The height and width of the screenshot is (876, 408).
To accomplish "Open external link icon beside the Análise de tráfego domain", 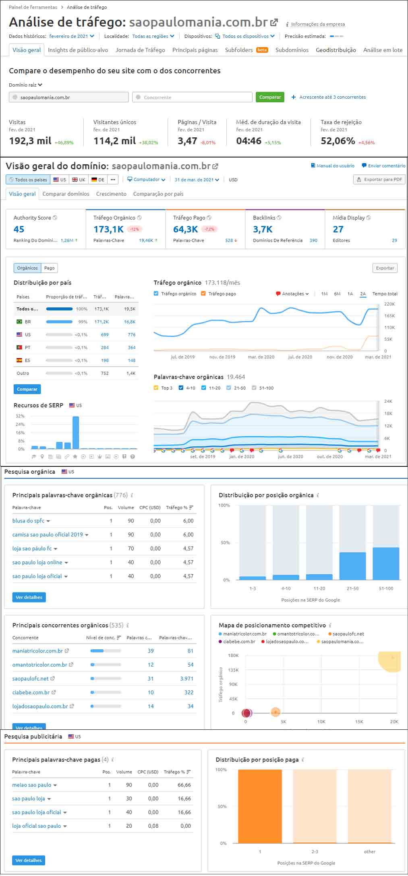I will click(x=274, y=23).
